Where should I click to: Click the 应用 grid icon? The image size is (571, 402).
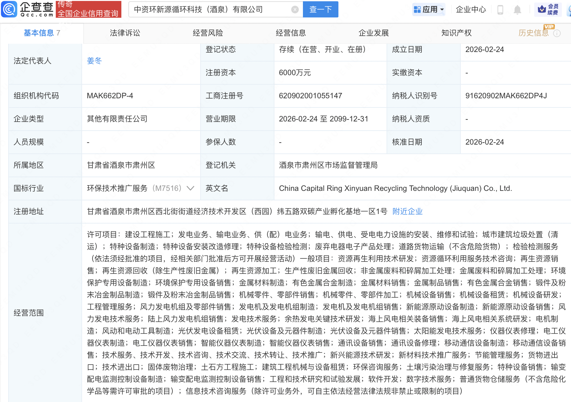[417, 10]
